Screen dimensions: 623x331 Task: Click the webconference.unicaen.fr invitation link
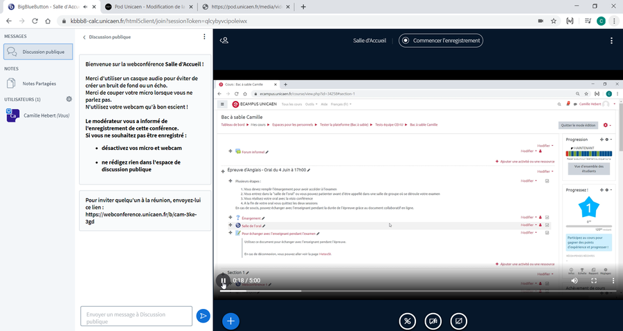click(141, 218)
